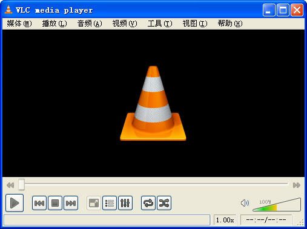Viewport: 307px width, 229px height.
Task: Mute audio via speaker icon
Action: coord(245,203)
